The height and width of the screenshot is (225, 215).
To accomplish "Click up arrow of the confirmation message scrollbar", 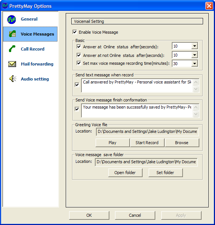I will 196,107.
